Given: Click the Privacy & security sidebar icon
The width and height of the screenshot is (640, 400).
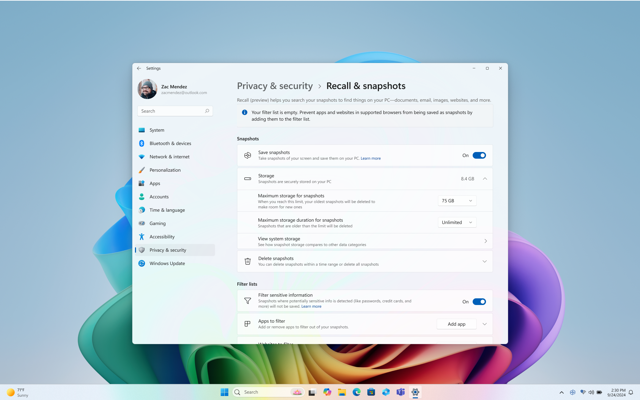Looking at the screenshot, I should [x=142, y=250].
